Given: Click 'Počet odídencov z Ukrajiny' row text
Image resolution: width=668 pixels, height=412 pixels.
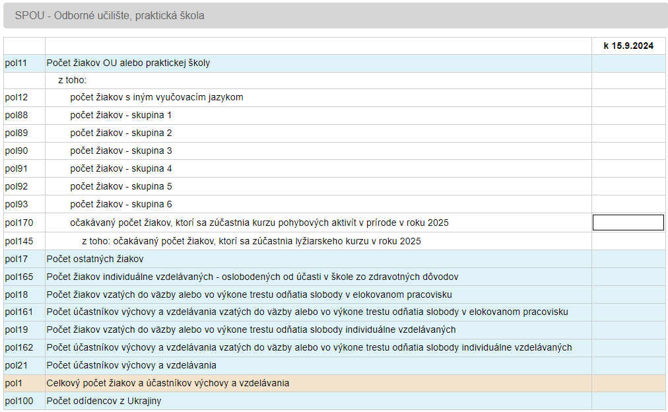Looking at the screenshot, I should pyautogui.click(x=104, y=401).
